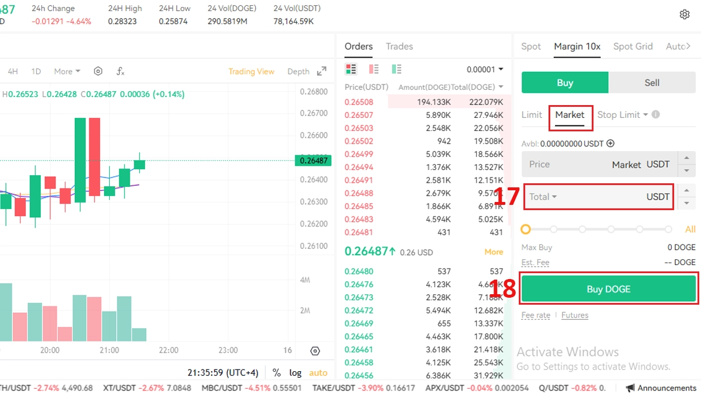Screen dimensions: 701x394
Task: Open the More timeframes dropdown
Action: click(67, 71)
